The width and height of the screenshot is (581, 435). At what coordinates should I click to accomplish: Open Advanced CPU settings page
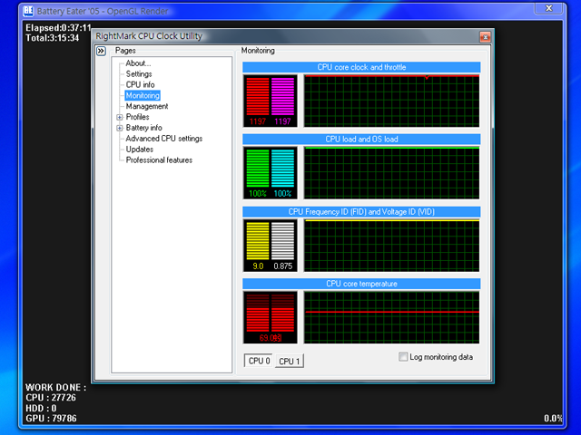(164, 139)
